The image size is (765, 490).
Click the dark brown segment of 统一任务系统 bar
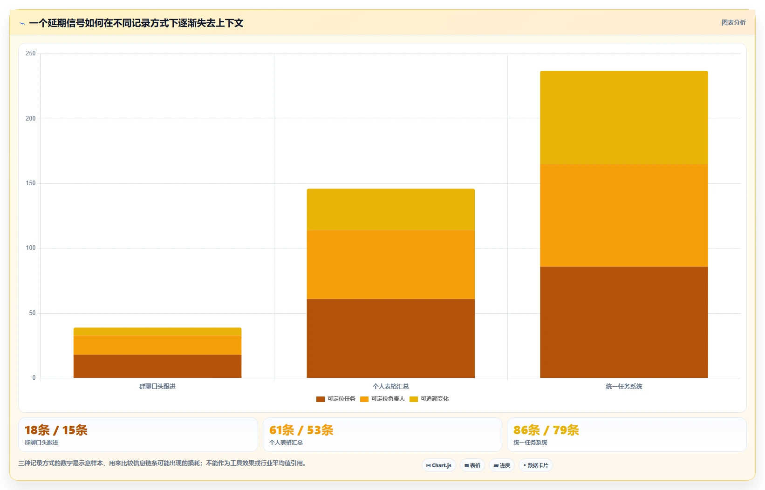click(624, 322)
